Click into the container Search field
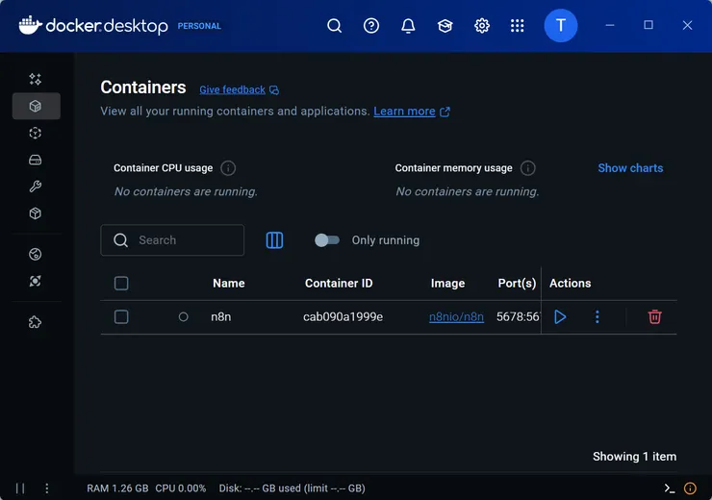The width and height of the screenshot is (712, 500). click(x=172, y=240)
